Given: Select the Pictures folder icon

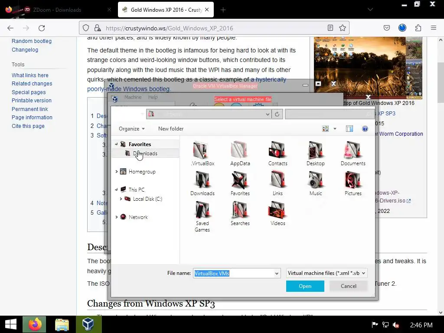Looking at the screenshot, I should coord(353,180).
